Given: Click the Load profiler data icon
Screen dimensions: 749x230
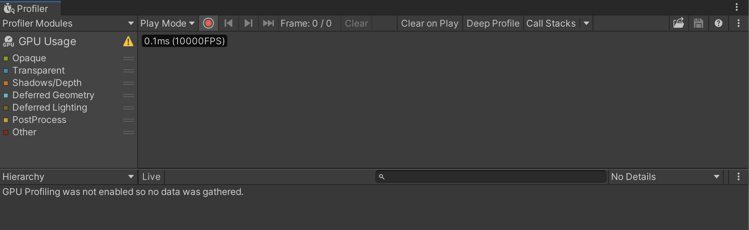Looking at the screenshot, I should [x=678, y=24].
